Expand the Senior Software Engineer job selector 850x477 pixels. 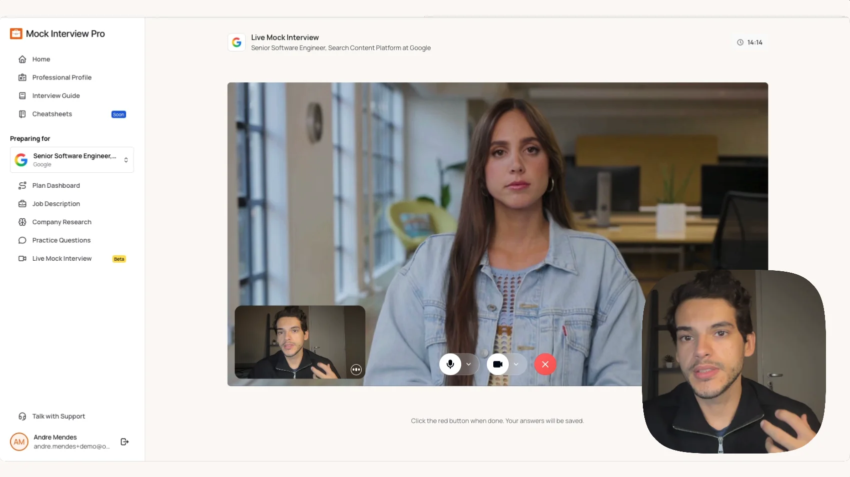pos(126,160)
